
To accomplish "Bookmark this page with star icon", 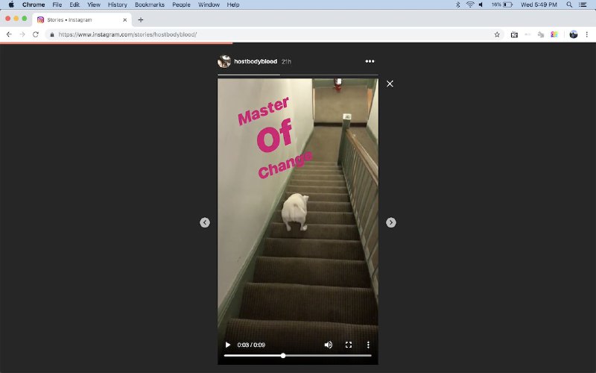I will pyautogui.click(x=497, y=34).
